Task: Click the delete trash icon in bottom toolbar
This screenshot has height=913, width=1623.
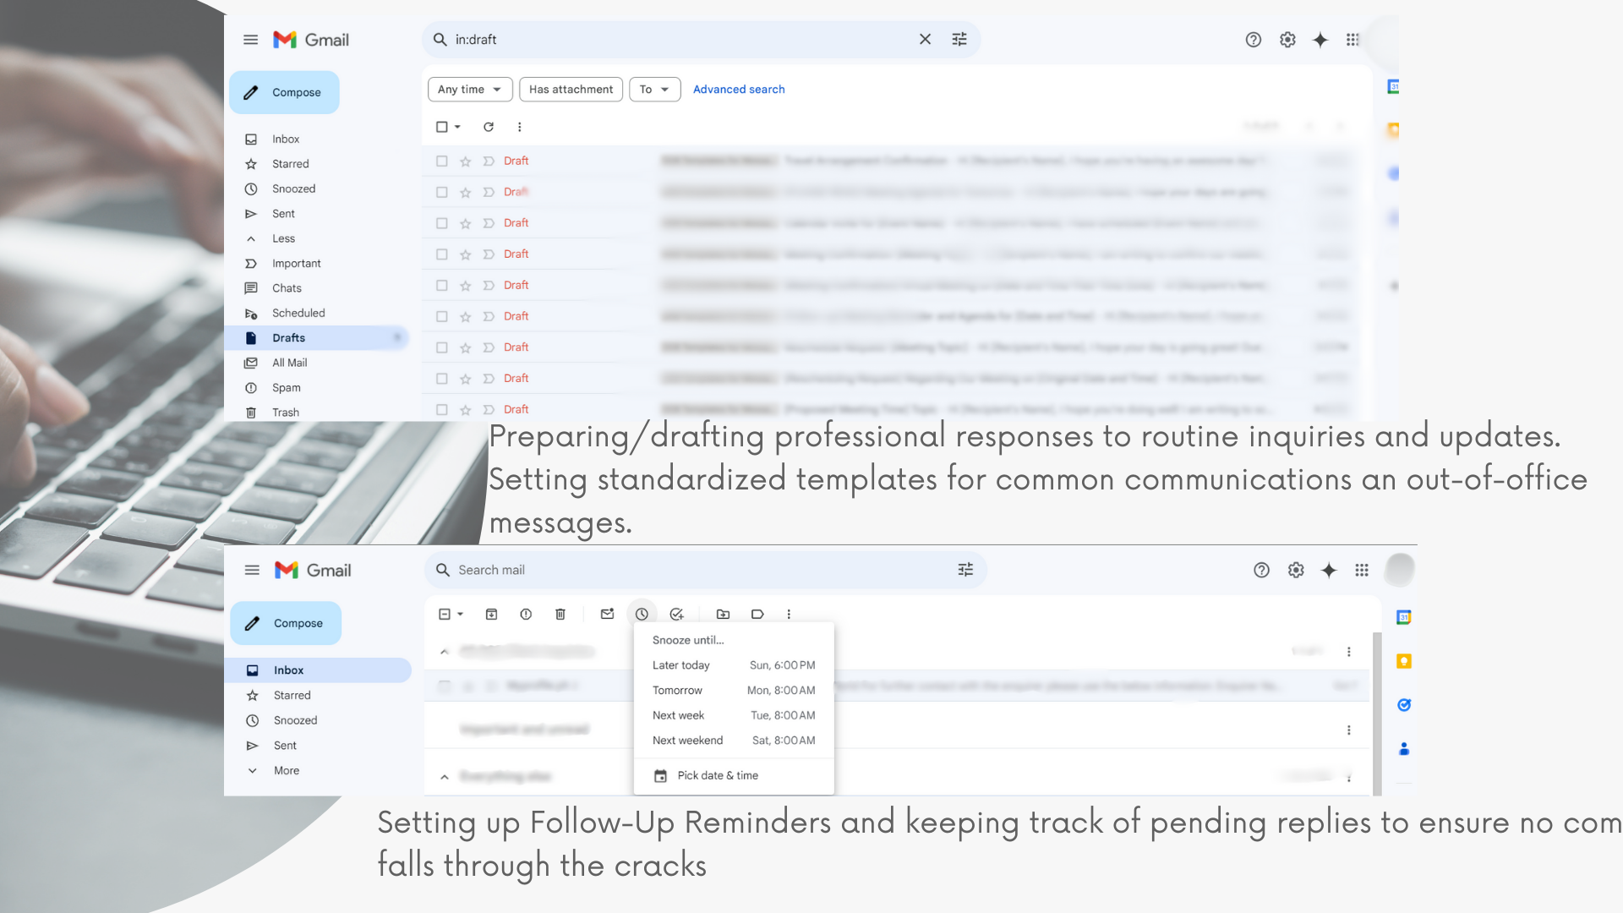Action: click(560, 615)
